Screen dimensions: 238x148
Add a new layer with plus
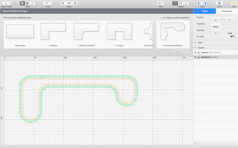195,144
